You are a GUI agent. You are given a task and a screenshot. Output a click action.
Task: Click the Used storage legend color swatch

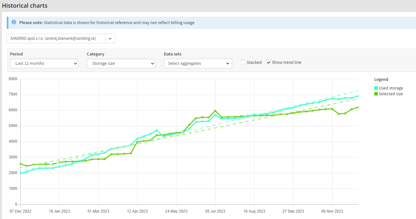click(x=376, y=88)
